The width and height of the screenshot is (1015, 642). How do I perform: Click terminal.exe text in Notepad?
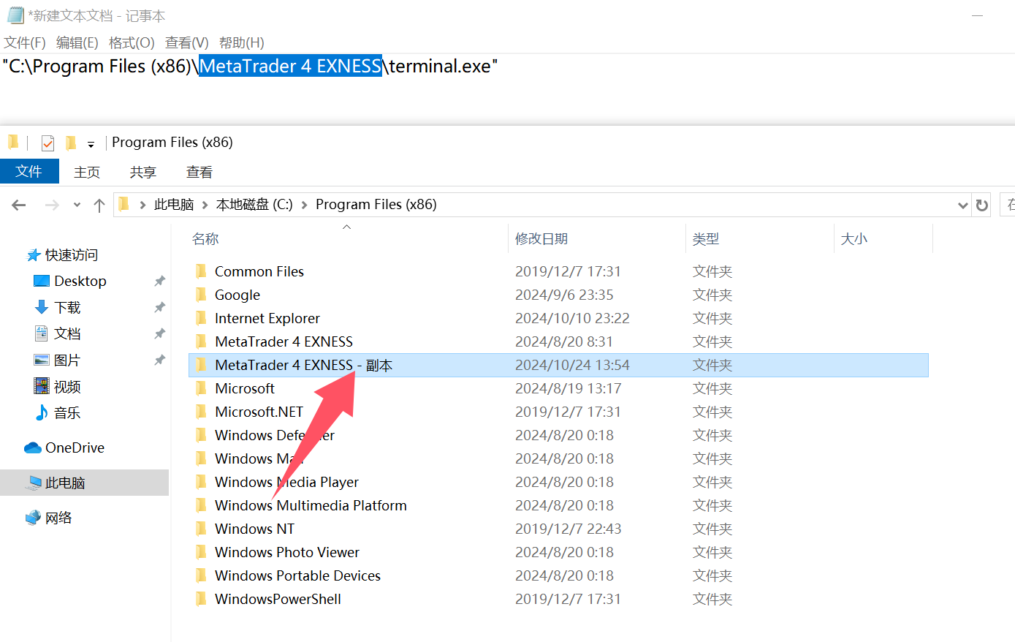point(440,66)
